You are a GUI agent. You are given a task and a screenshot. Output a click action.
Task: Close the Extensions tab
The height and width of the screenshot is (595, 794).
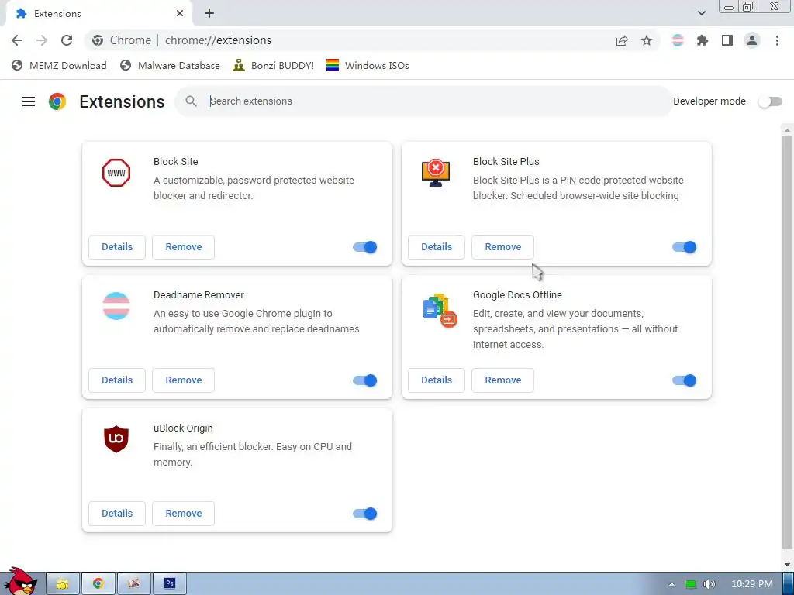click(x=180, y=14)
